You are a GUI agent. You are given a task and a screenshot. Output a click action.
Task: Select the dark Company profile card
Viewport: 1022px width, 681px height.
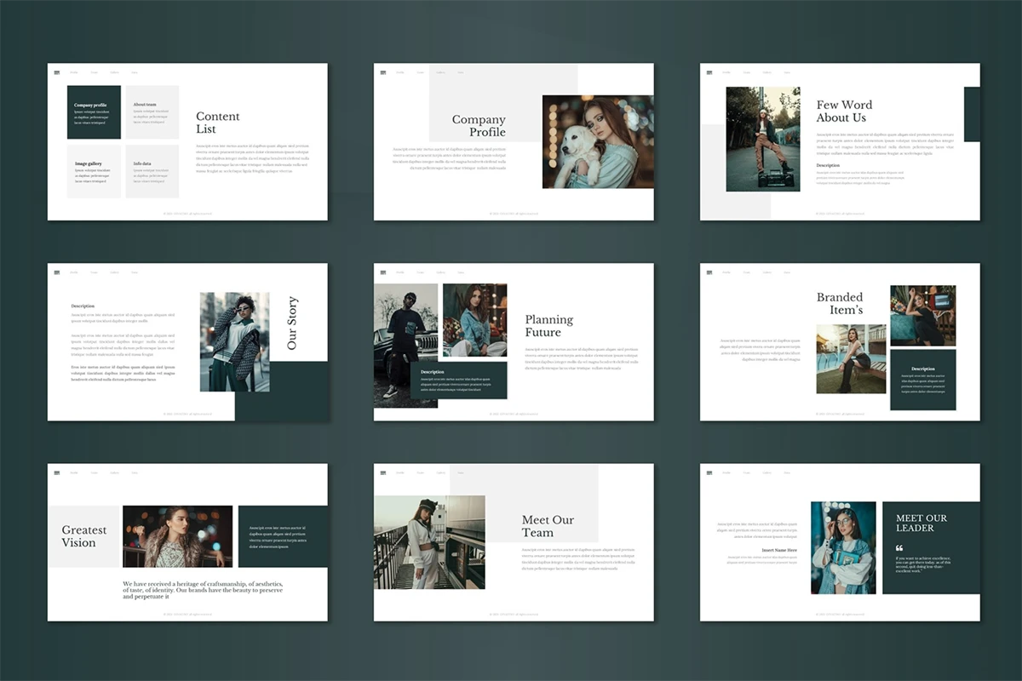coord(94,112)
